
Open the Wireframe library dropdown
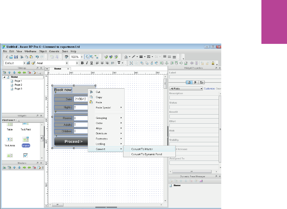coord(9,120)
